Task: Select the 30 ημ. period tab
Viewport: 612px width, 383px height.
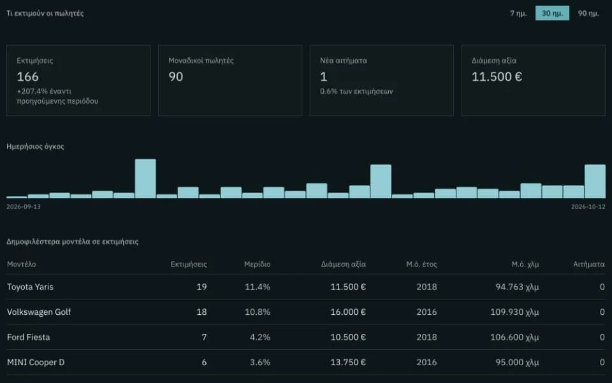Action: click(x=552, y=13)
